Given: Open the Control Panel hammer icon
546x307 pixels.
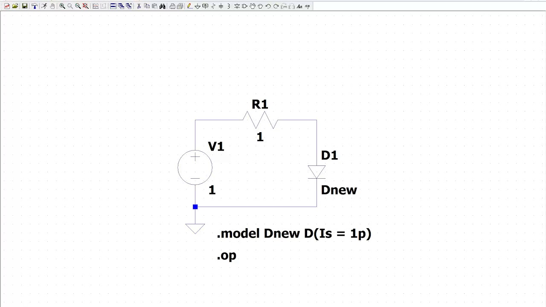Looking at the screenshot, I should pos(35,6).
